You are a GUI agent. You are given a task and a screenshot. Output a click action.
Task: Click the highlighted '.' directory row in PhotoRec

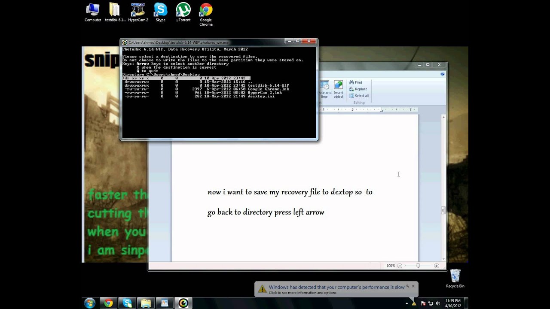click(186, 78)
